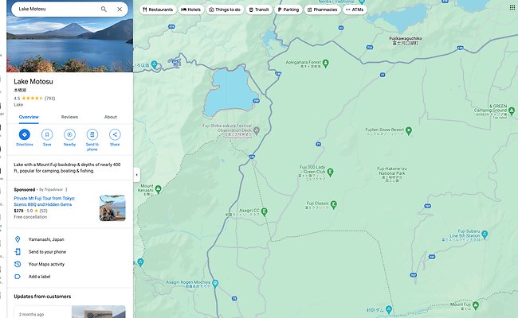Filter map by Hotels

(x=191, y=10)
